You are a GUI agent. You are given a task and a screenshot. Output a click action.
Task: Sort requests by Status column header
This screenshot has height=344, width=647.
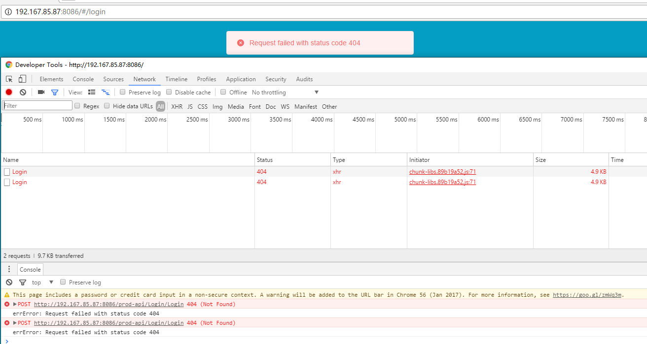tap(292, 160)
